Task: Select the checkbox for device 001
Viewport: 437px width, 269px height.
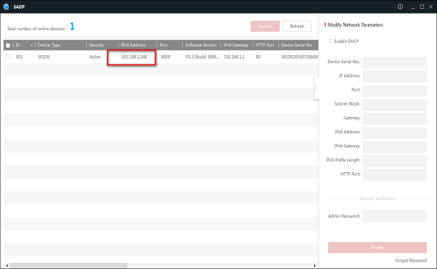Action: [8, 57]
